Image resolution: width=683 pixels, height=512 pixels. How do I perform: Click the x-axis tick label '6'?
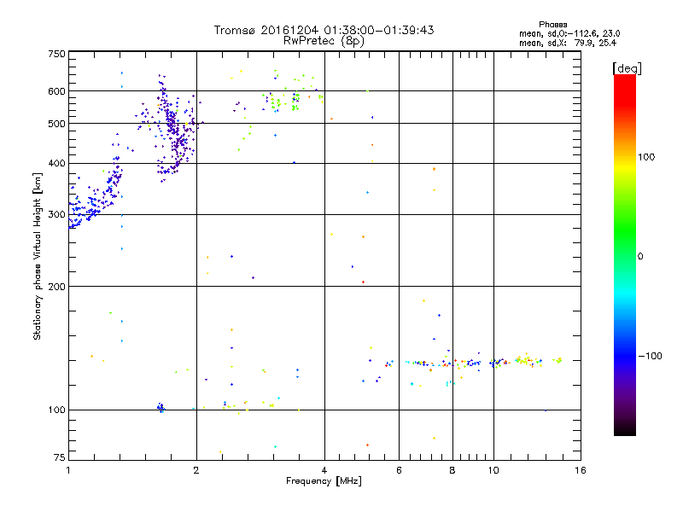click(x=399, y=470)
